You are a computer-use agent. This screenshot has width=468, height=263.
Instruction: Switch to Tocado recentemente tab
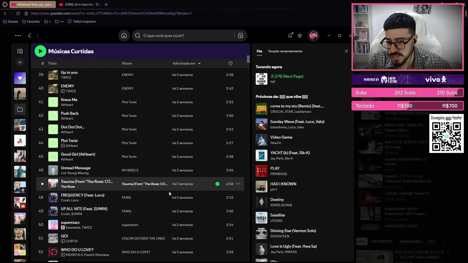coord(285,51)
